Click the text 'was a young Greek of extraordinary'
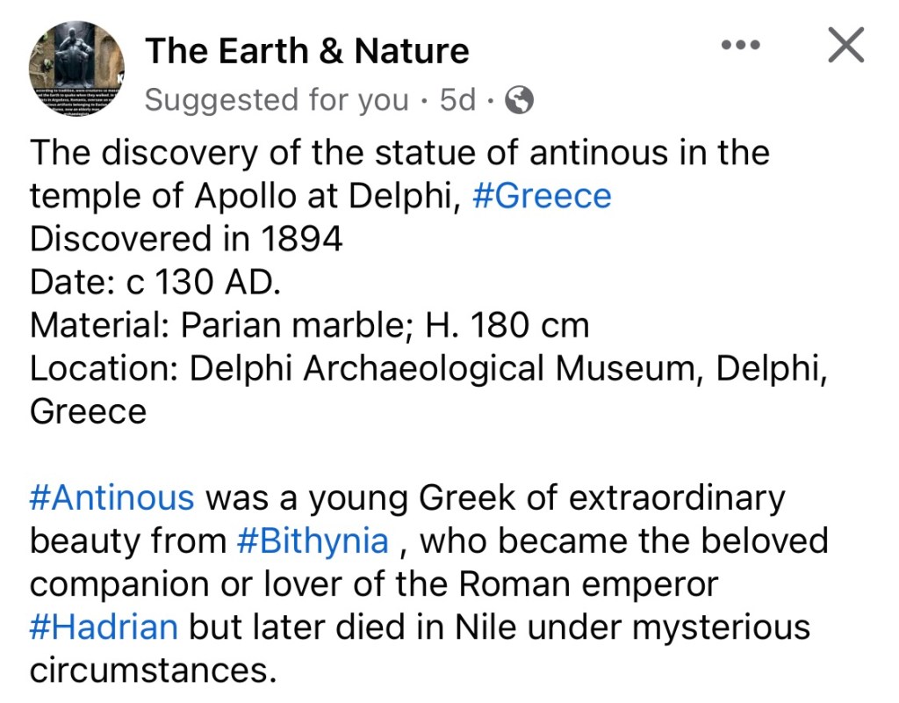The image size is (899, 703). point(495,497)
